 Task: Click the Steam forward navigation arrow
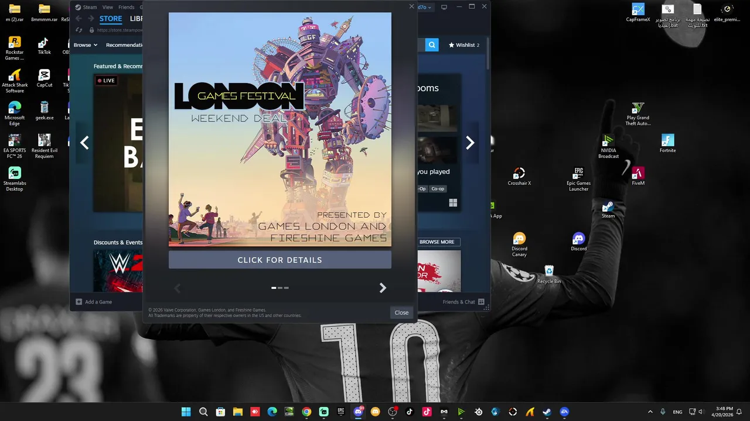pyautogui.click(x=91, y=19)
